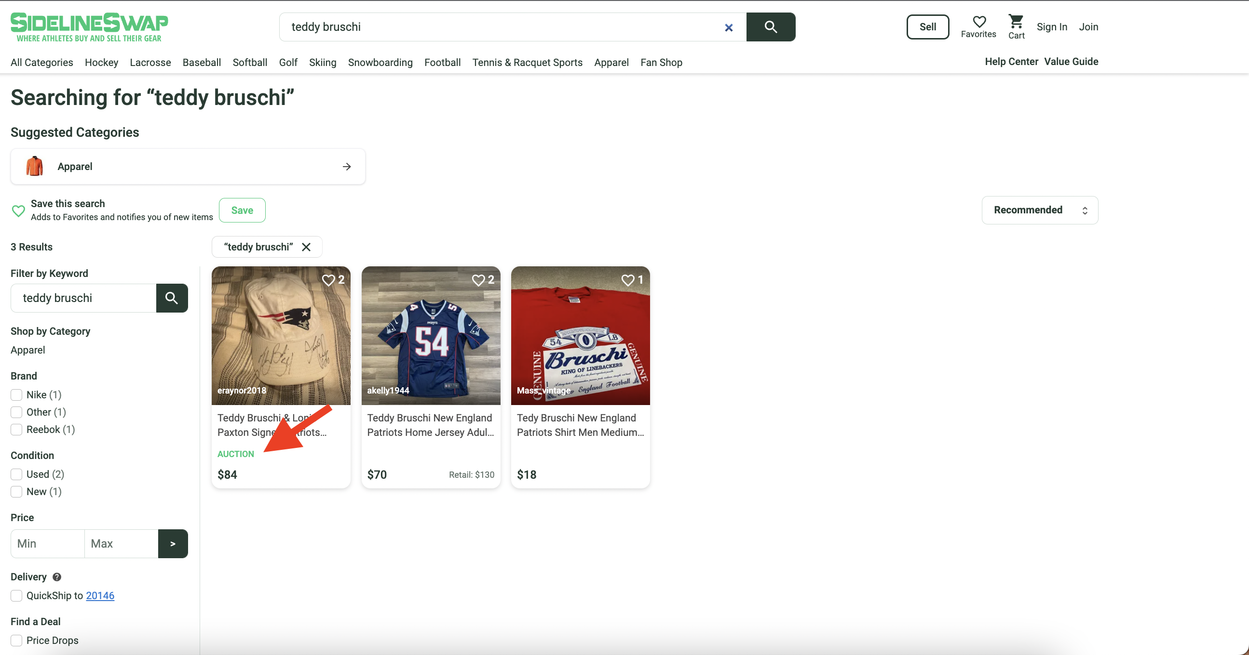Check the Other brand checkbox
The image size is (1249, 655).
tap(16, 412)
